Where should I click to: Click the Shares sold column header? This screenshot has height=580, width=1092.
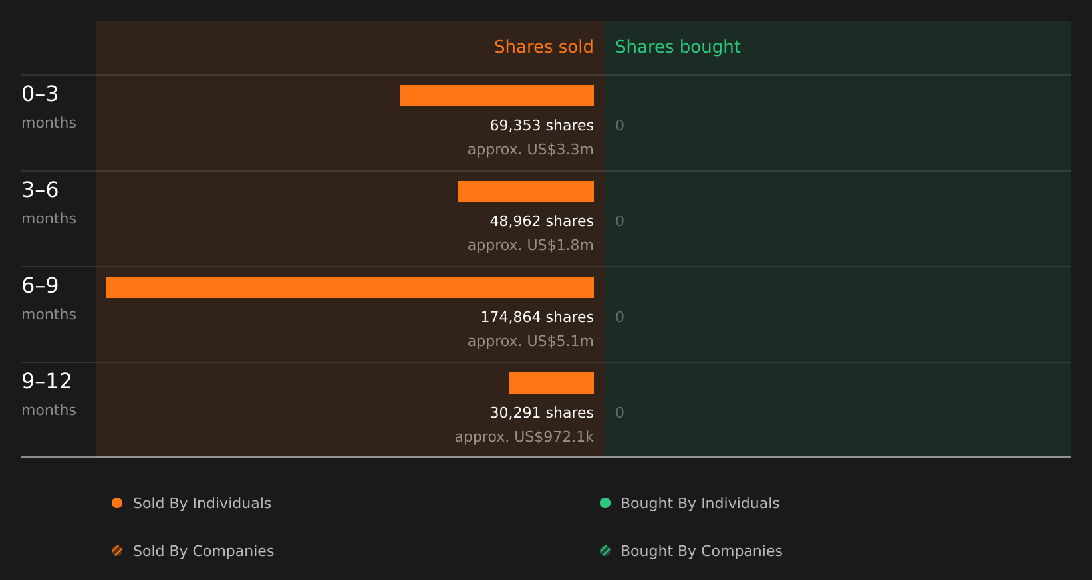[x=544, y=47]
